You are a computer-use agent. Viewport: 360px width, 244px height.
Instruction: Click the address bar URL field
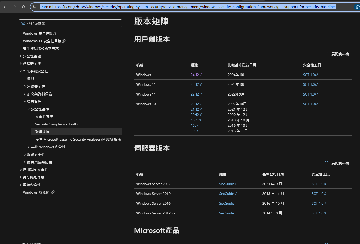click(188, 7)
